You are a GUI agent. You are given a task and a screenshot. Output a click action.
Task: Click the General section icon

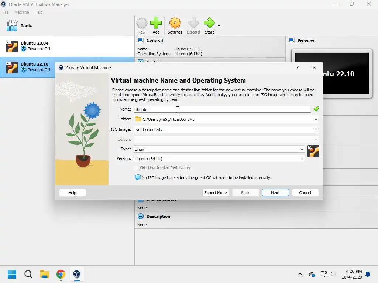[x=141, y=41]
